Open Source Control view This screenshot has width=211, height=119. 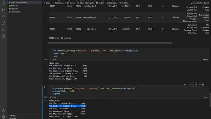tap(3, 10)
